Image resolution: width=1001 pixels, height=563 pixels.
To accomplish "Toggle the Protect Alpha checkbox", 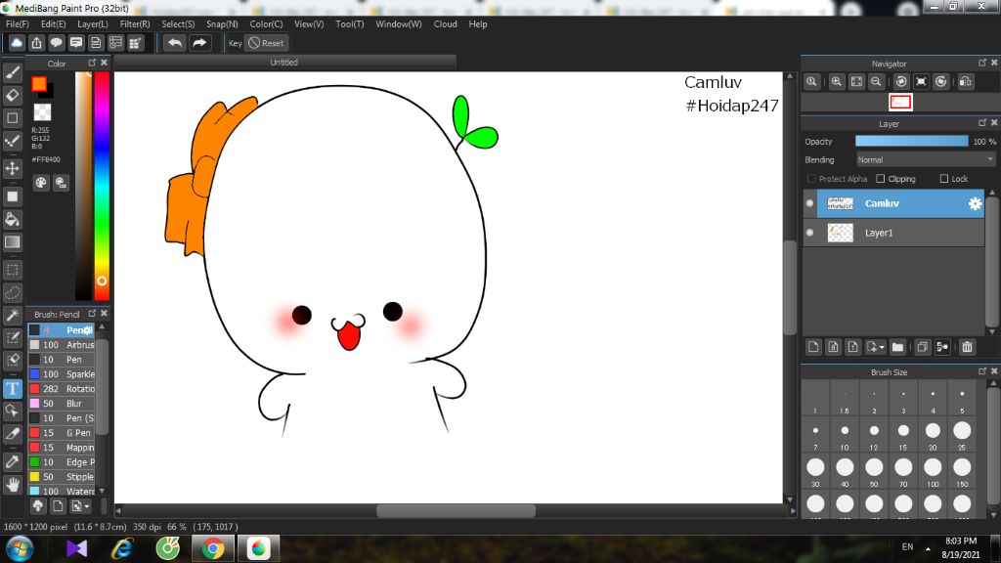I will click(811, 179).
